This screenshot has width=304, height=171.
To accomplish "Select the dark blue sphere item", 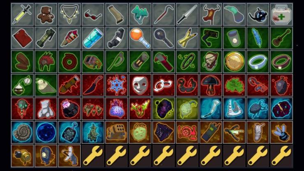I will click(x=46, y=132).
